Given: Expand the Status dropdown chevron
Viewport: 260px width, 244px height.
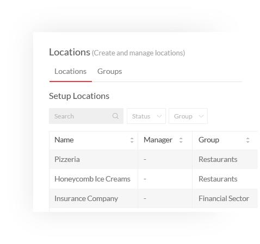Looking at the screenshot, I should 159,116.
